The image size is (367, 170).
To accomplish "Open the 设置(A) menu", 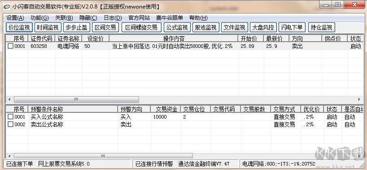I will click(x=15, y=18).
